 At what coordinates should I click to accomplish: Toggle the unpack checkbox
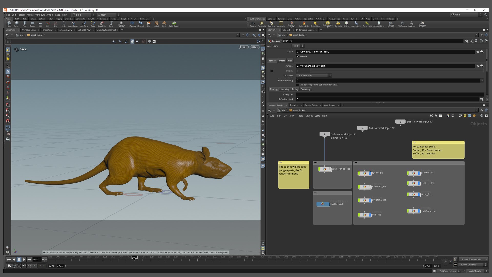tap(298, 56)
